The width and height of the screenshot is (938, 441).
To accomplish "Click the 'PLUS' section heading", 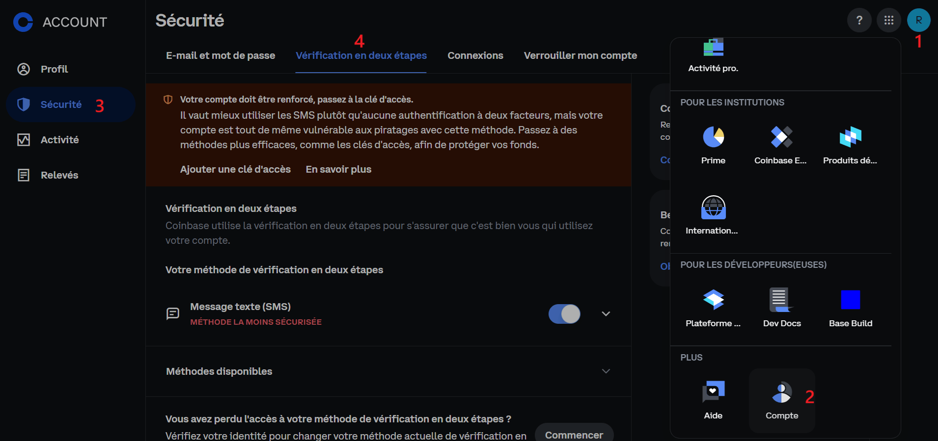I will 691,358.
